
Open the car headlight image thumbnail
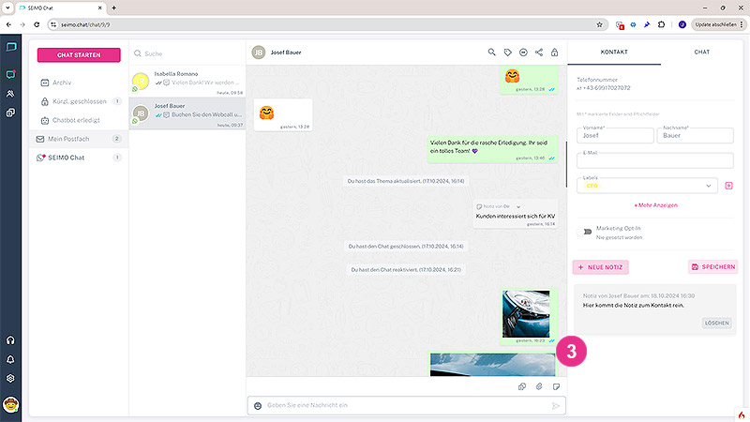526,312
